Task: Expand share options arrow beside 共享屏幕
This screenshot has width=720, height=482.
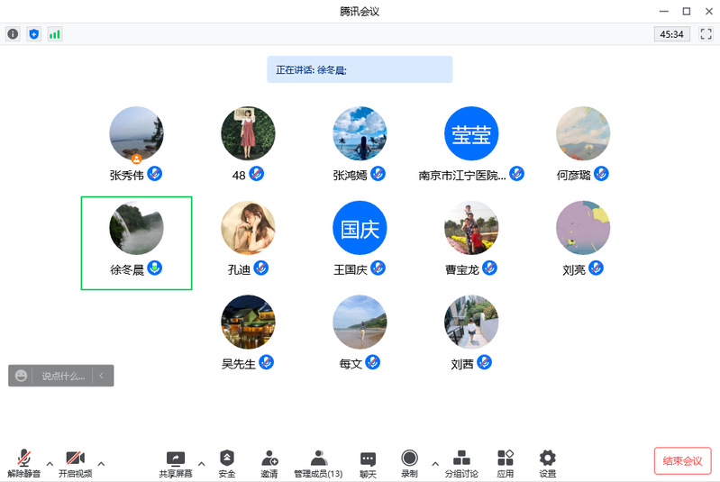Action: pos(201,464)
